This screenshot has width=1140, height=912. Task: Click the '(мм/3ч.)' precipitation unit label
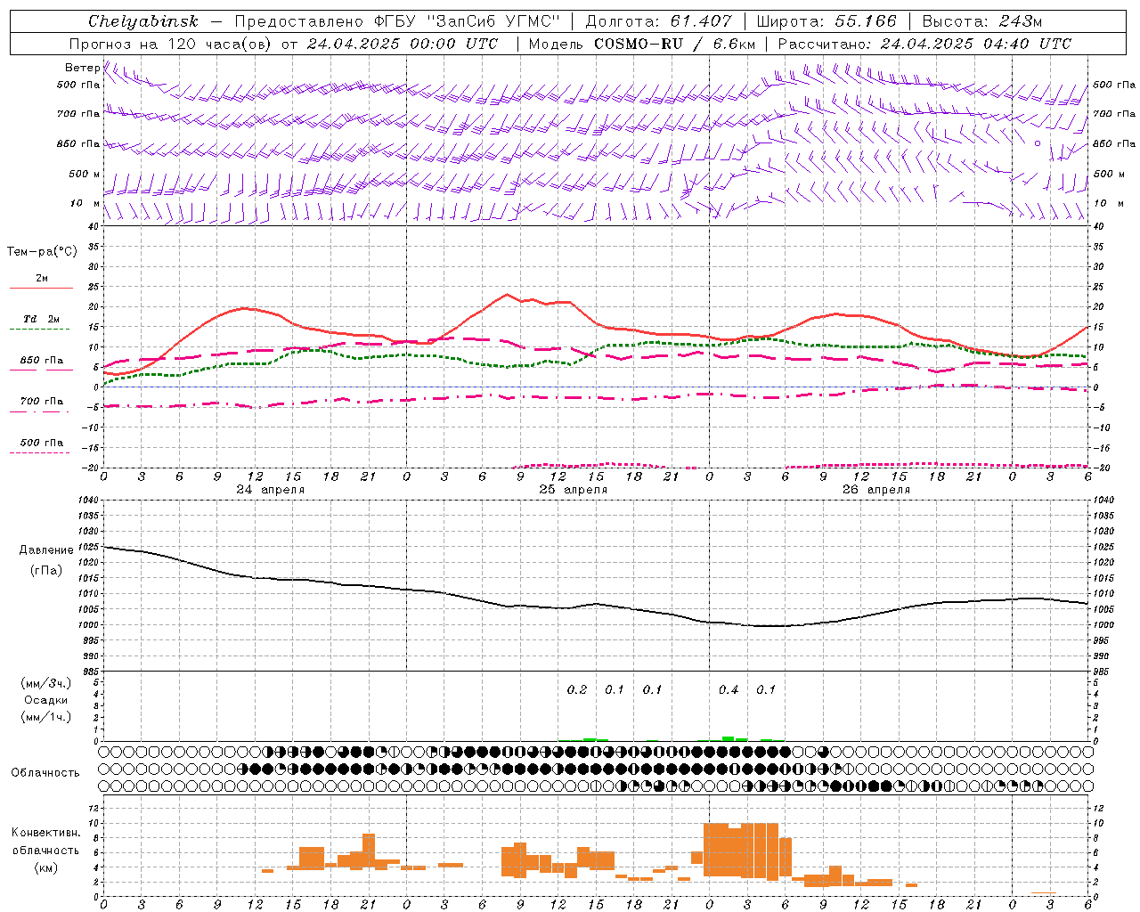click(46, 683)
